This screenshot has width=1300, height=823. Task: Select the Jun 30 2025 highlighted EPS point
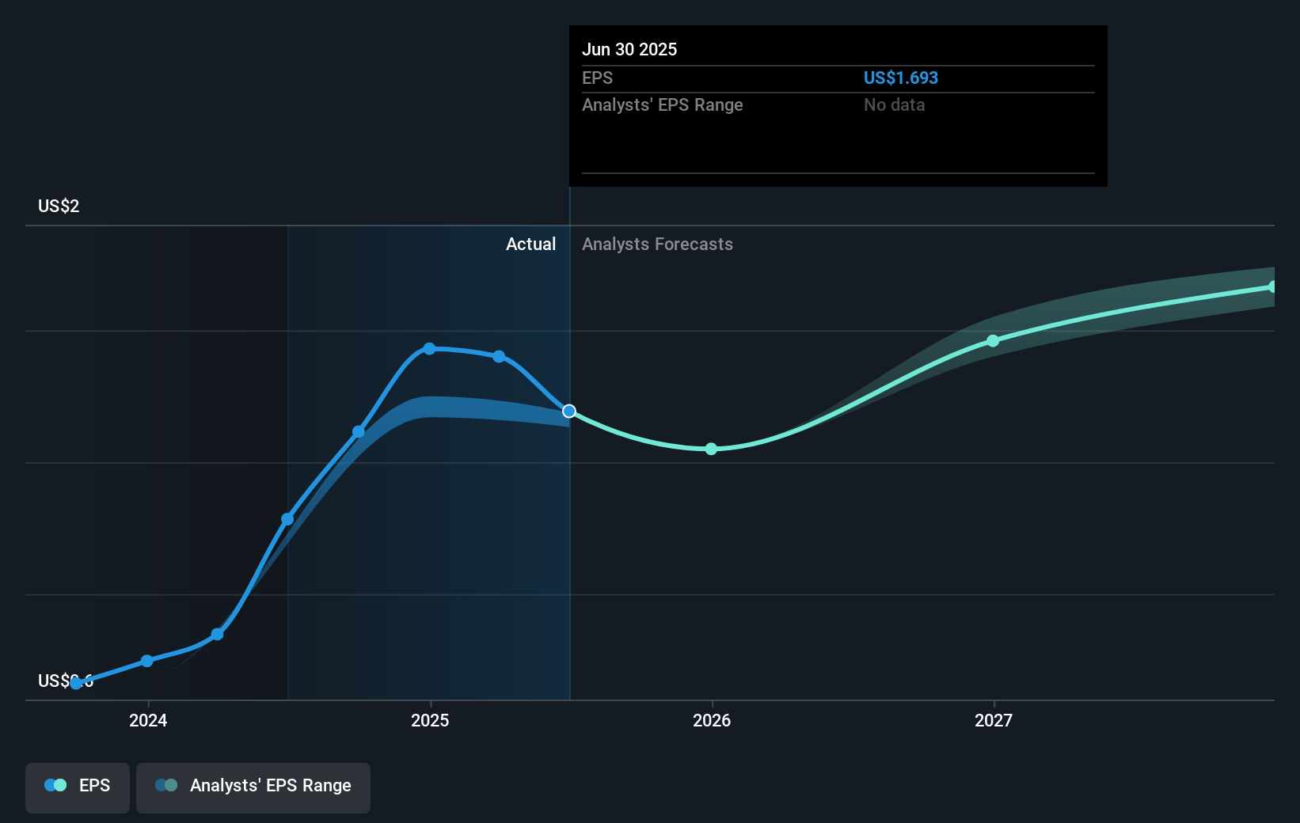pos(569,411)
